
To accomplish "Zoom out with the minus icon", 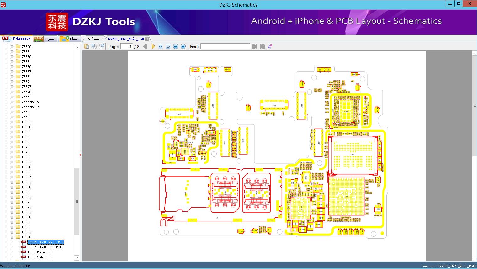I will [176, 46].
